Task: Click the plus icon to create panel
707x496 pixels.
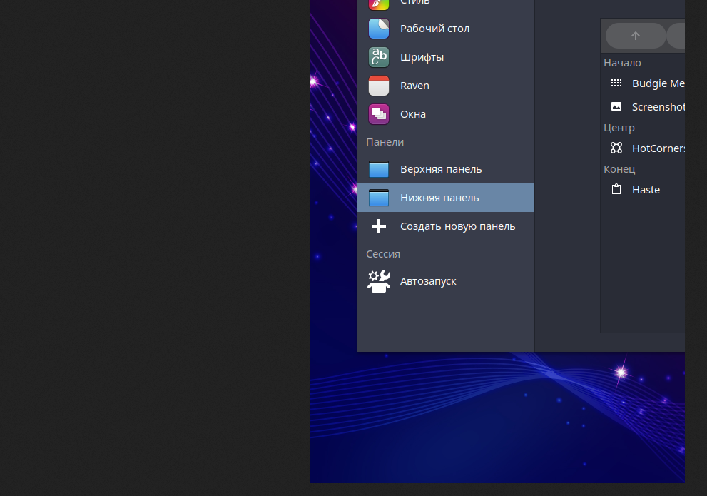Action: pos(379,226)
